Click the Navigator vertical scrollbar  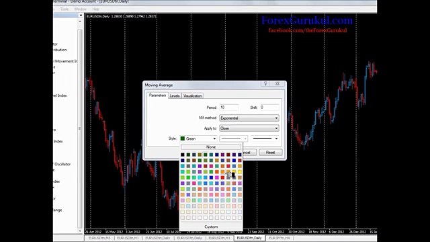coord(80,128)
